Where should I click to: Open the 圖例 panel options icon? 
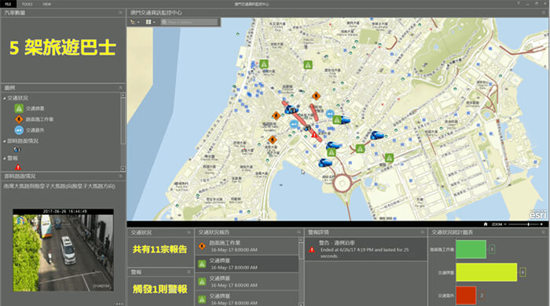[121, 88]
